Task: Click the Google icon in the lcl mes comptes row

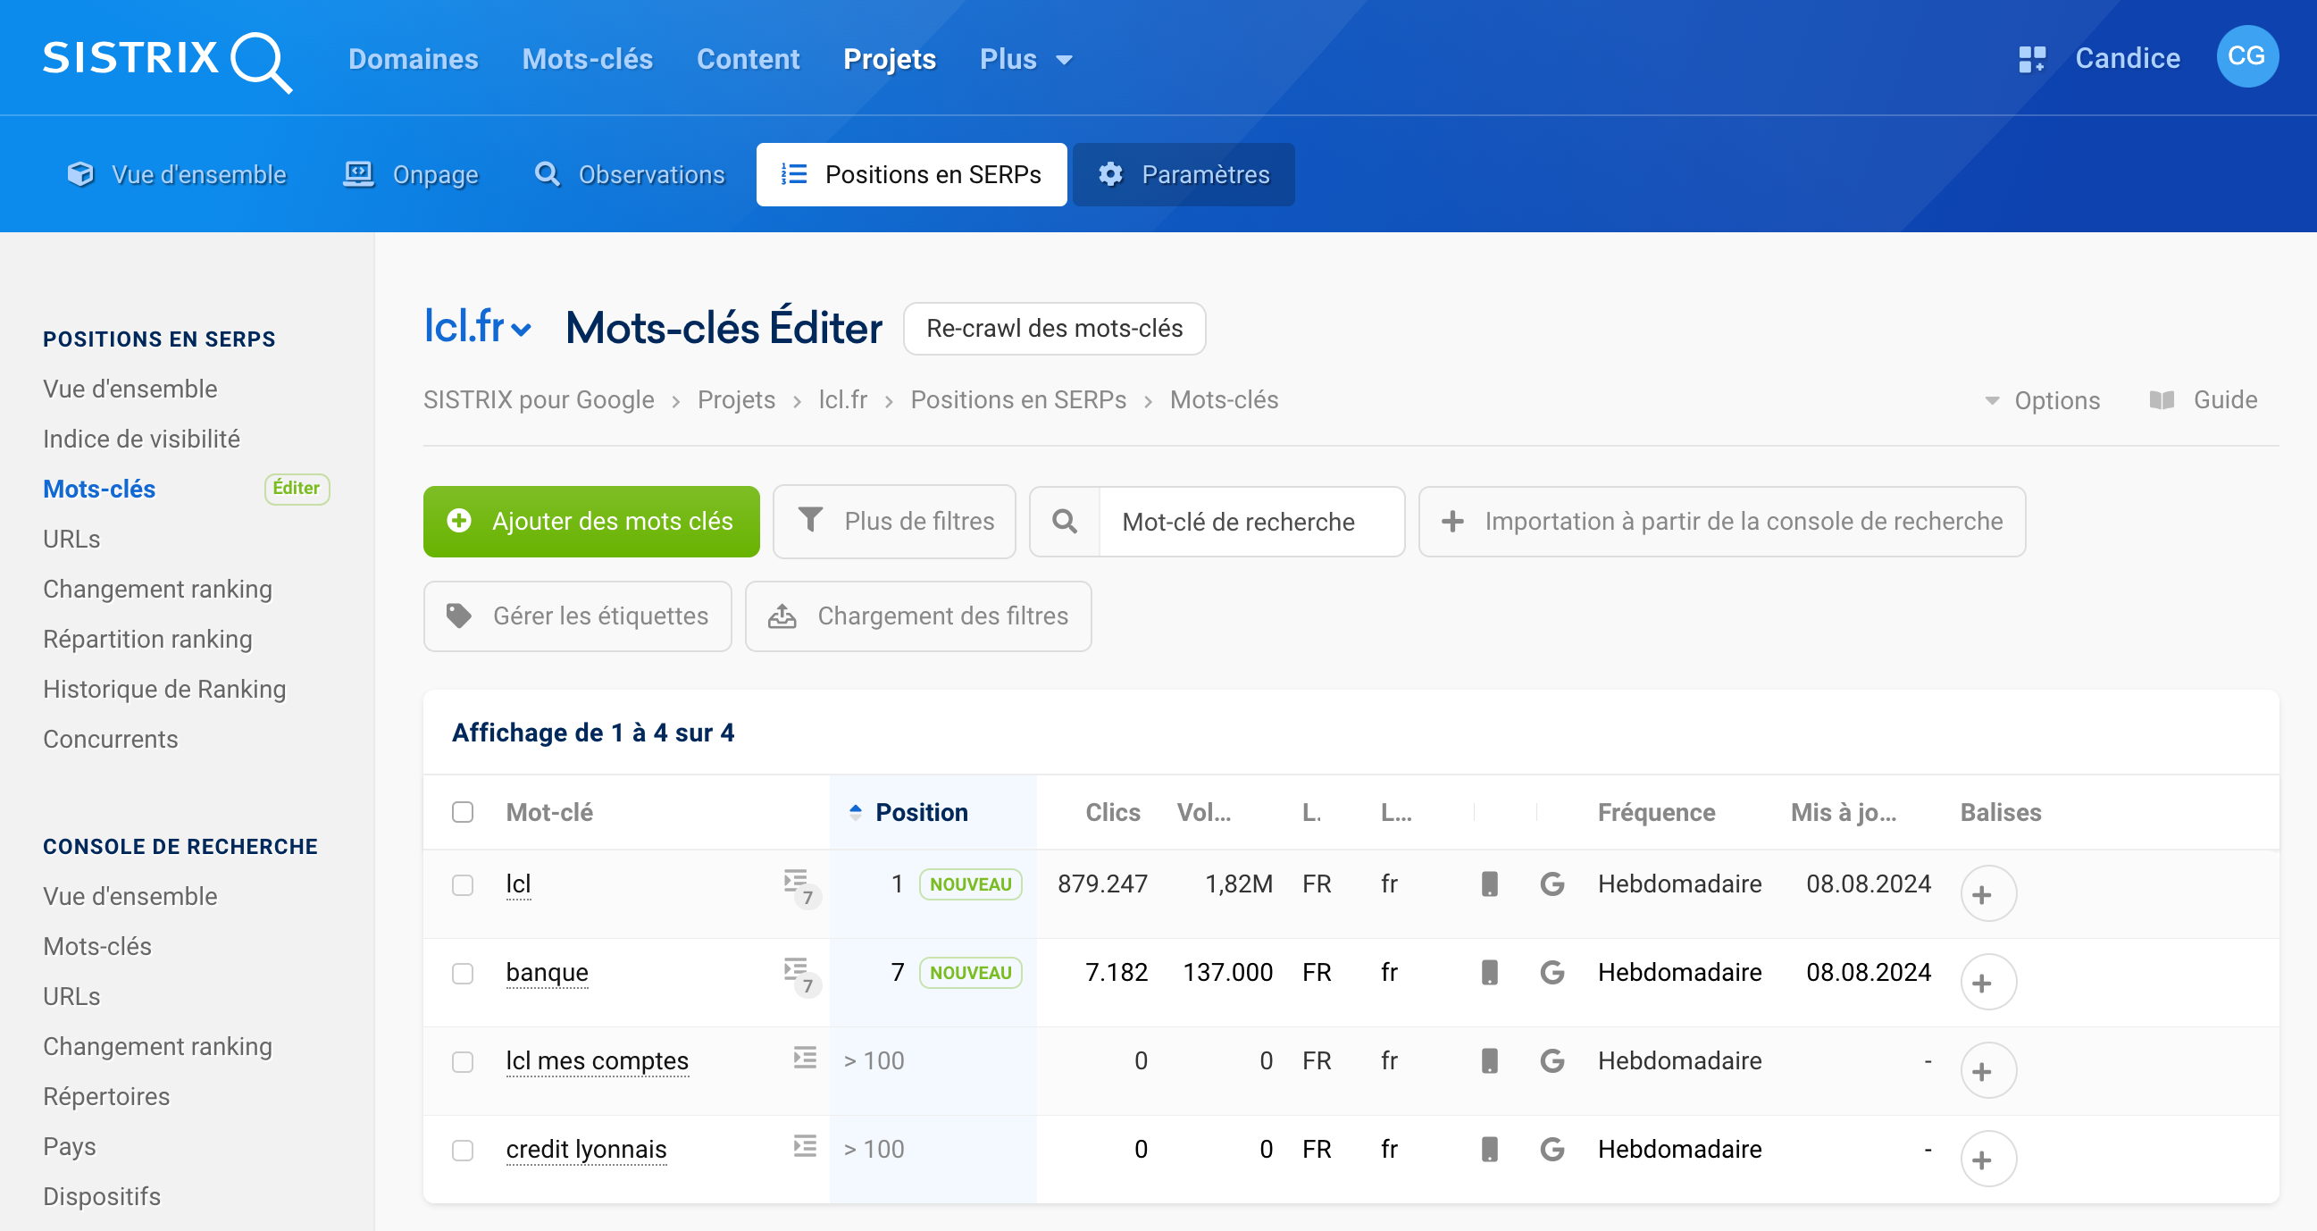Action: coord(1552,1060)
